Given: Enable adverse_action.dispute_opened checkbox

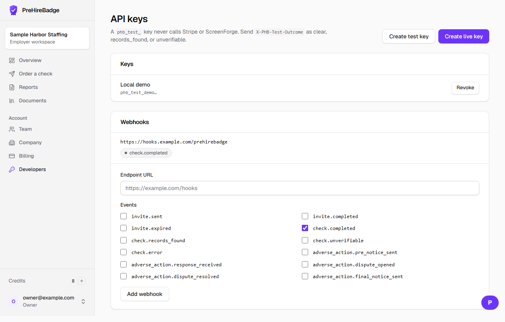Looking at the screenshot, I should coord(305,264).
